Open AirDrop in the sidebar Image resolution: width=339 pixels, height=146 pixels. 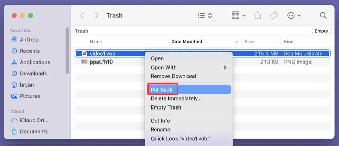[29, 40]
